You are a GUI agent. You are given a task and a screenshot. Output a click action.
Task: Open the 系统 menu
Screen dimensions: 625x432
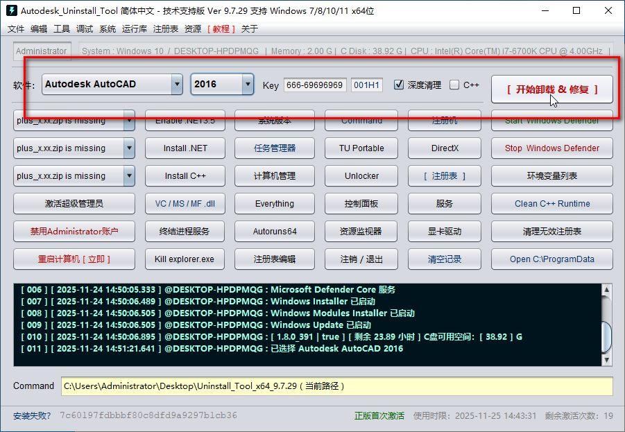(108, 28)
